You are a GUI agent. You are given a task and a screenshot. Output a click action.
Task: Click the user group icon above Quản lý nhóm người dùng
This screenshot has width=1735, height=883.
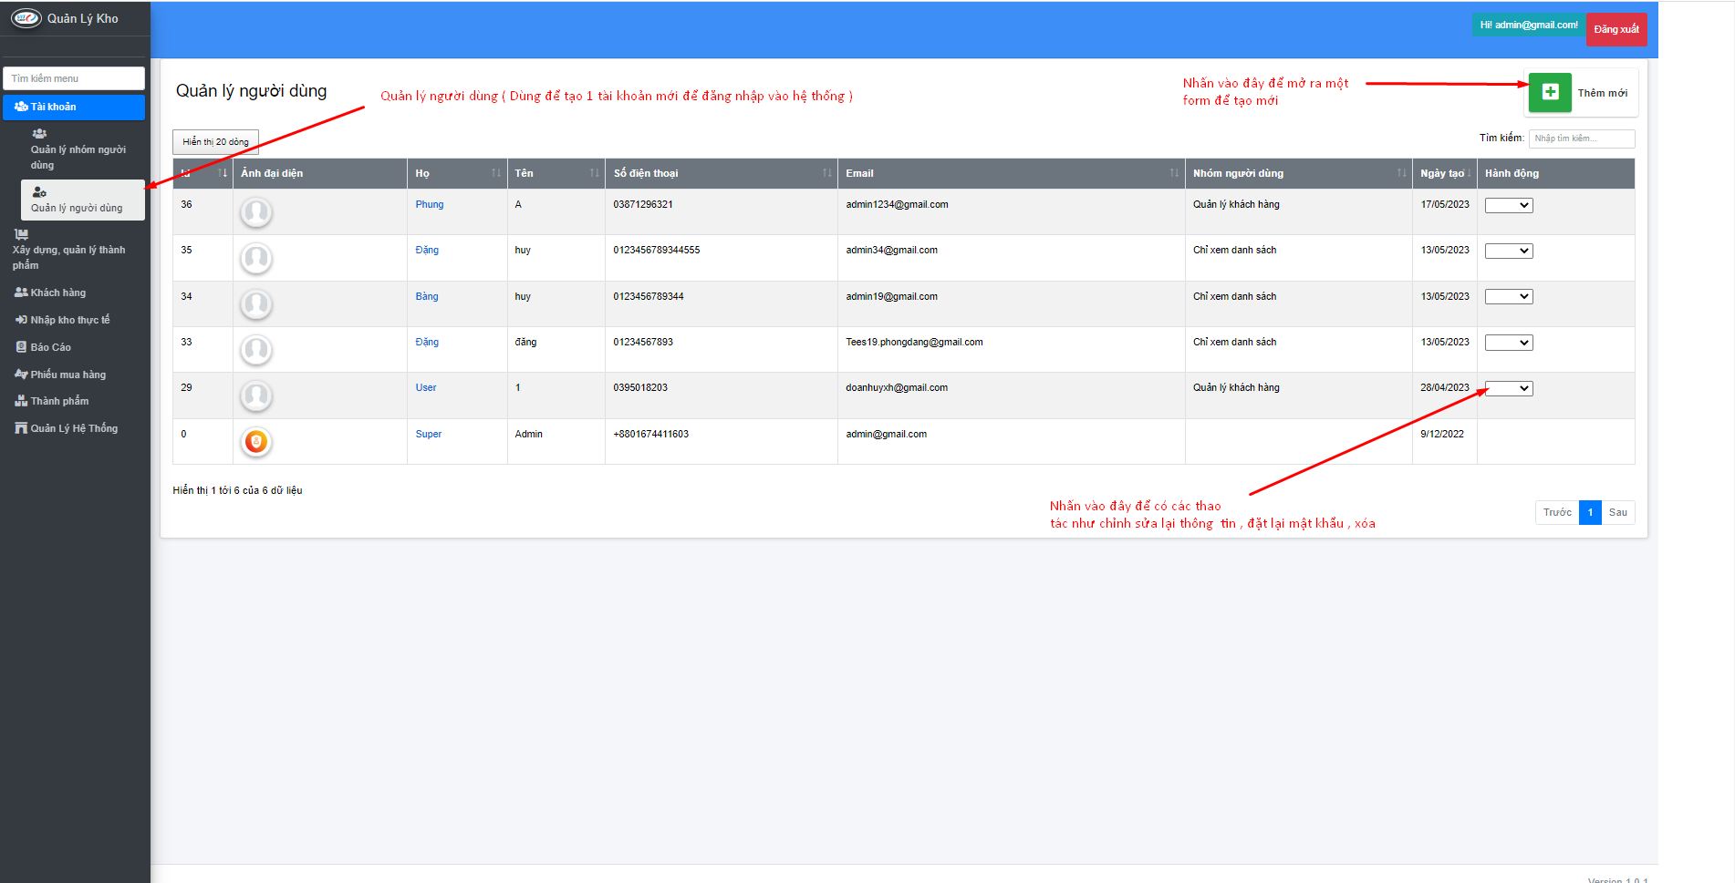[39, 134]
